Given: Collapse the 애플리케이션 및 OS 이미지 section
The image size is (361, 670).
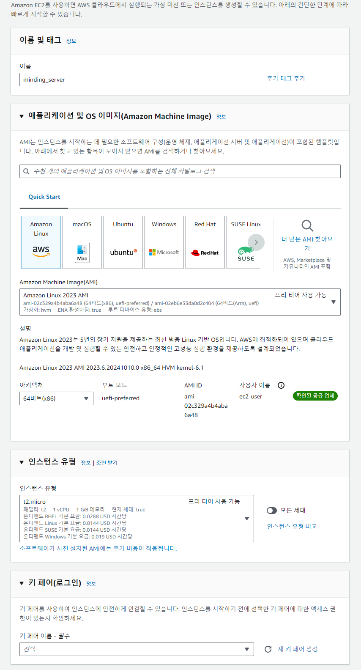Looking at the screenshot, I should pyautogui.click(x=22, y=116).
